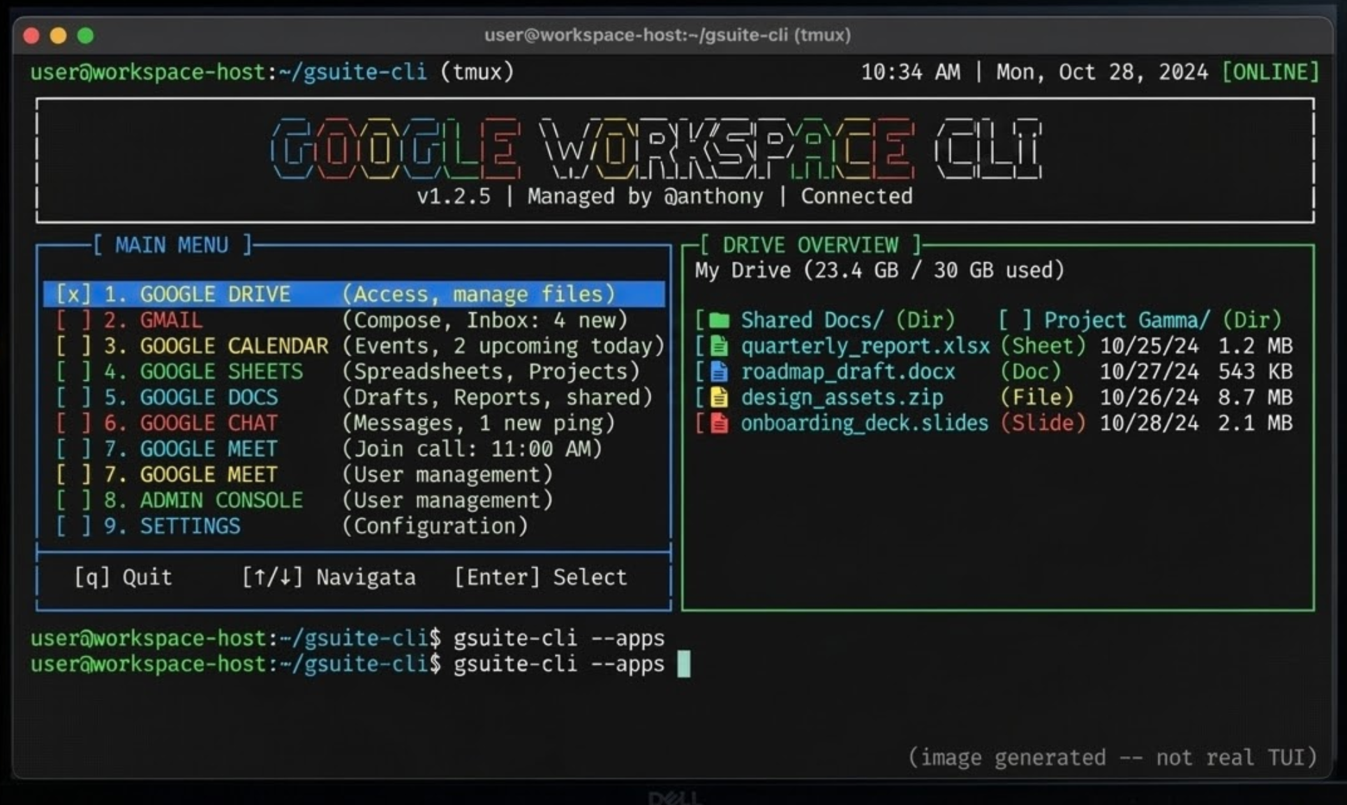Open GOOGLE MEET to join the call
Image resolution: width=1347 pixels, height=805 pixels.
coord(207,449)
